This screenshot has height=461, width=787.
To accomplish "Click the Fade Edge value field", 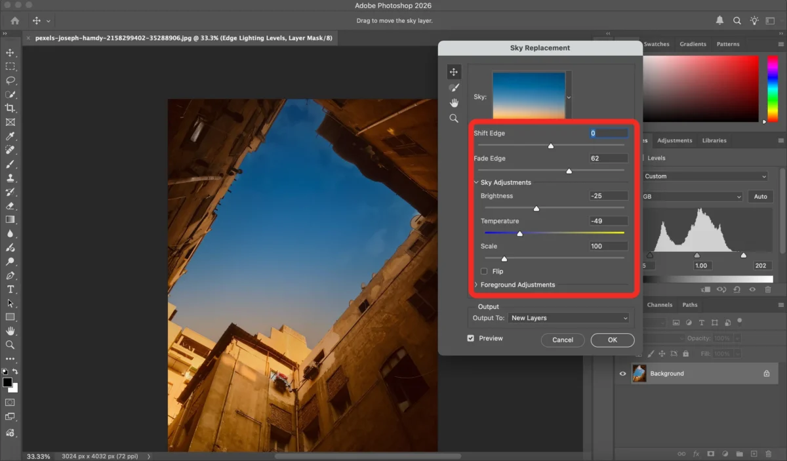I will (608, 158).
